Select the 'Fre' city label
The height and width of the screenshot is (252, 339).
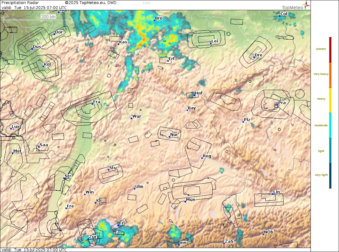(x=70, y=206)
